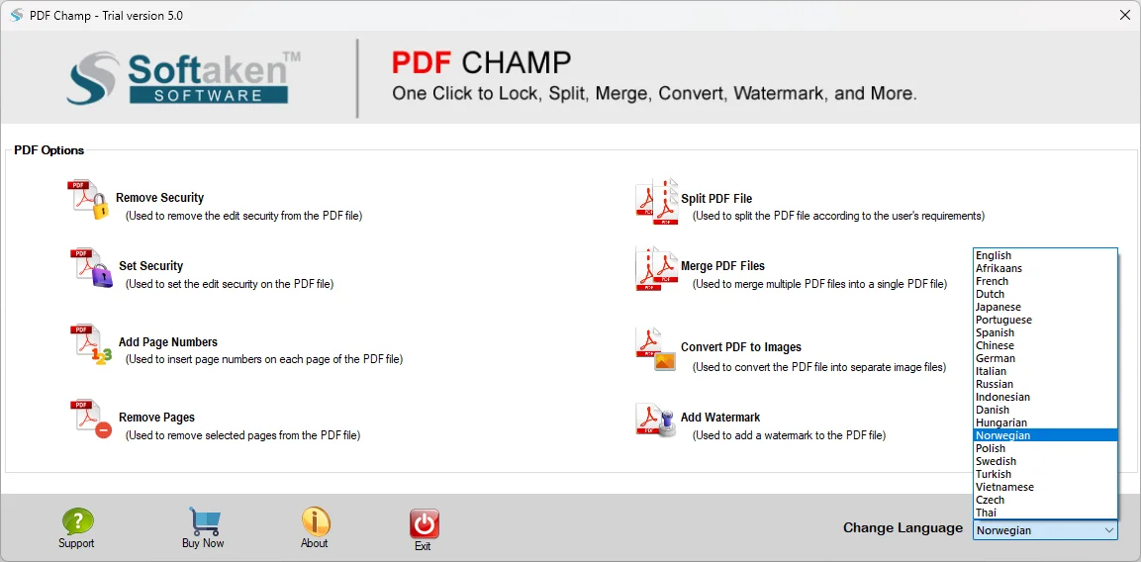The height and width of the screenshot is (562, 1141).
Task: Choose Italian from the language dropdown
Action: 1045,371
